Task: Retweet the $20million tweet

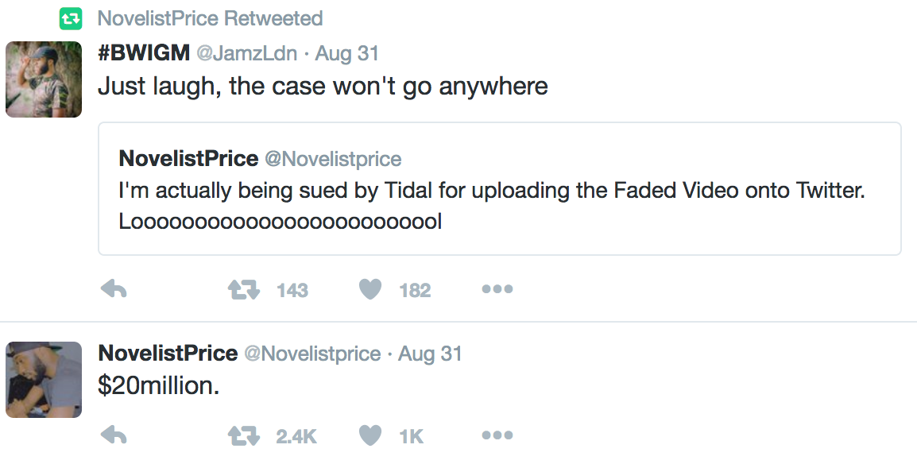Action: (x=243, y=435)
